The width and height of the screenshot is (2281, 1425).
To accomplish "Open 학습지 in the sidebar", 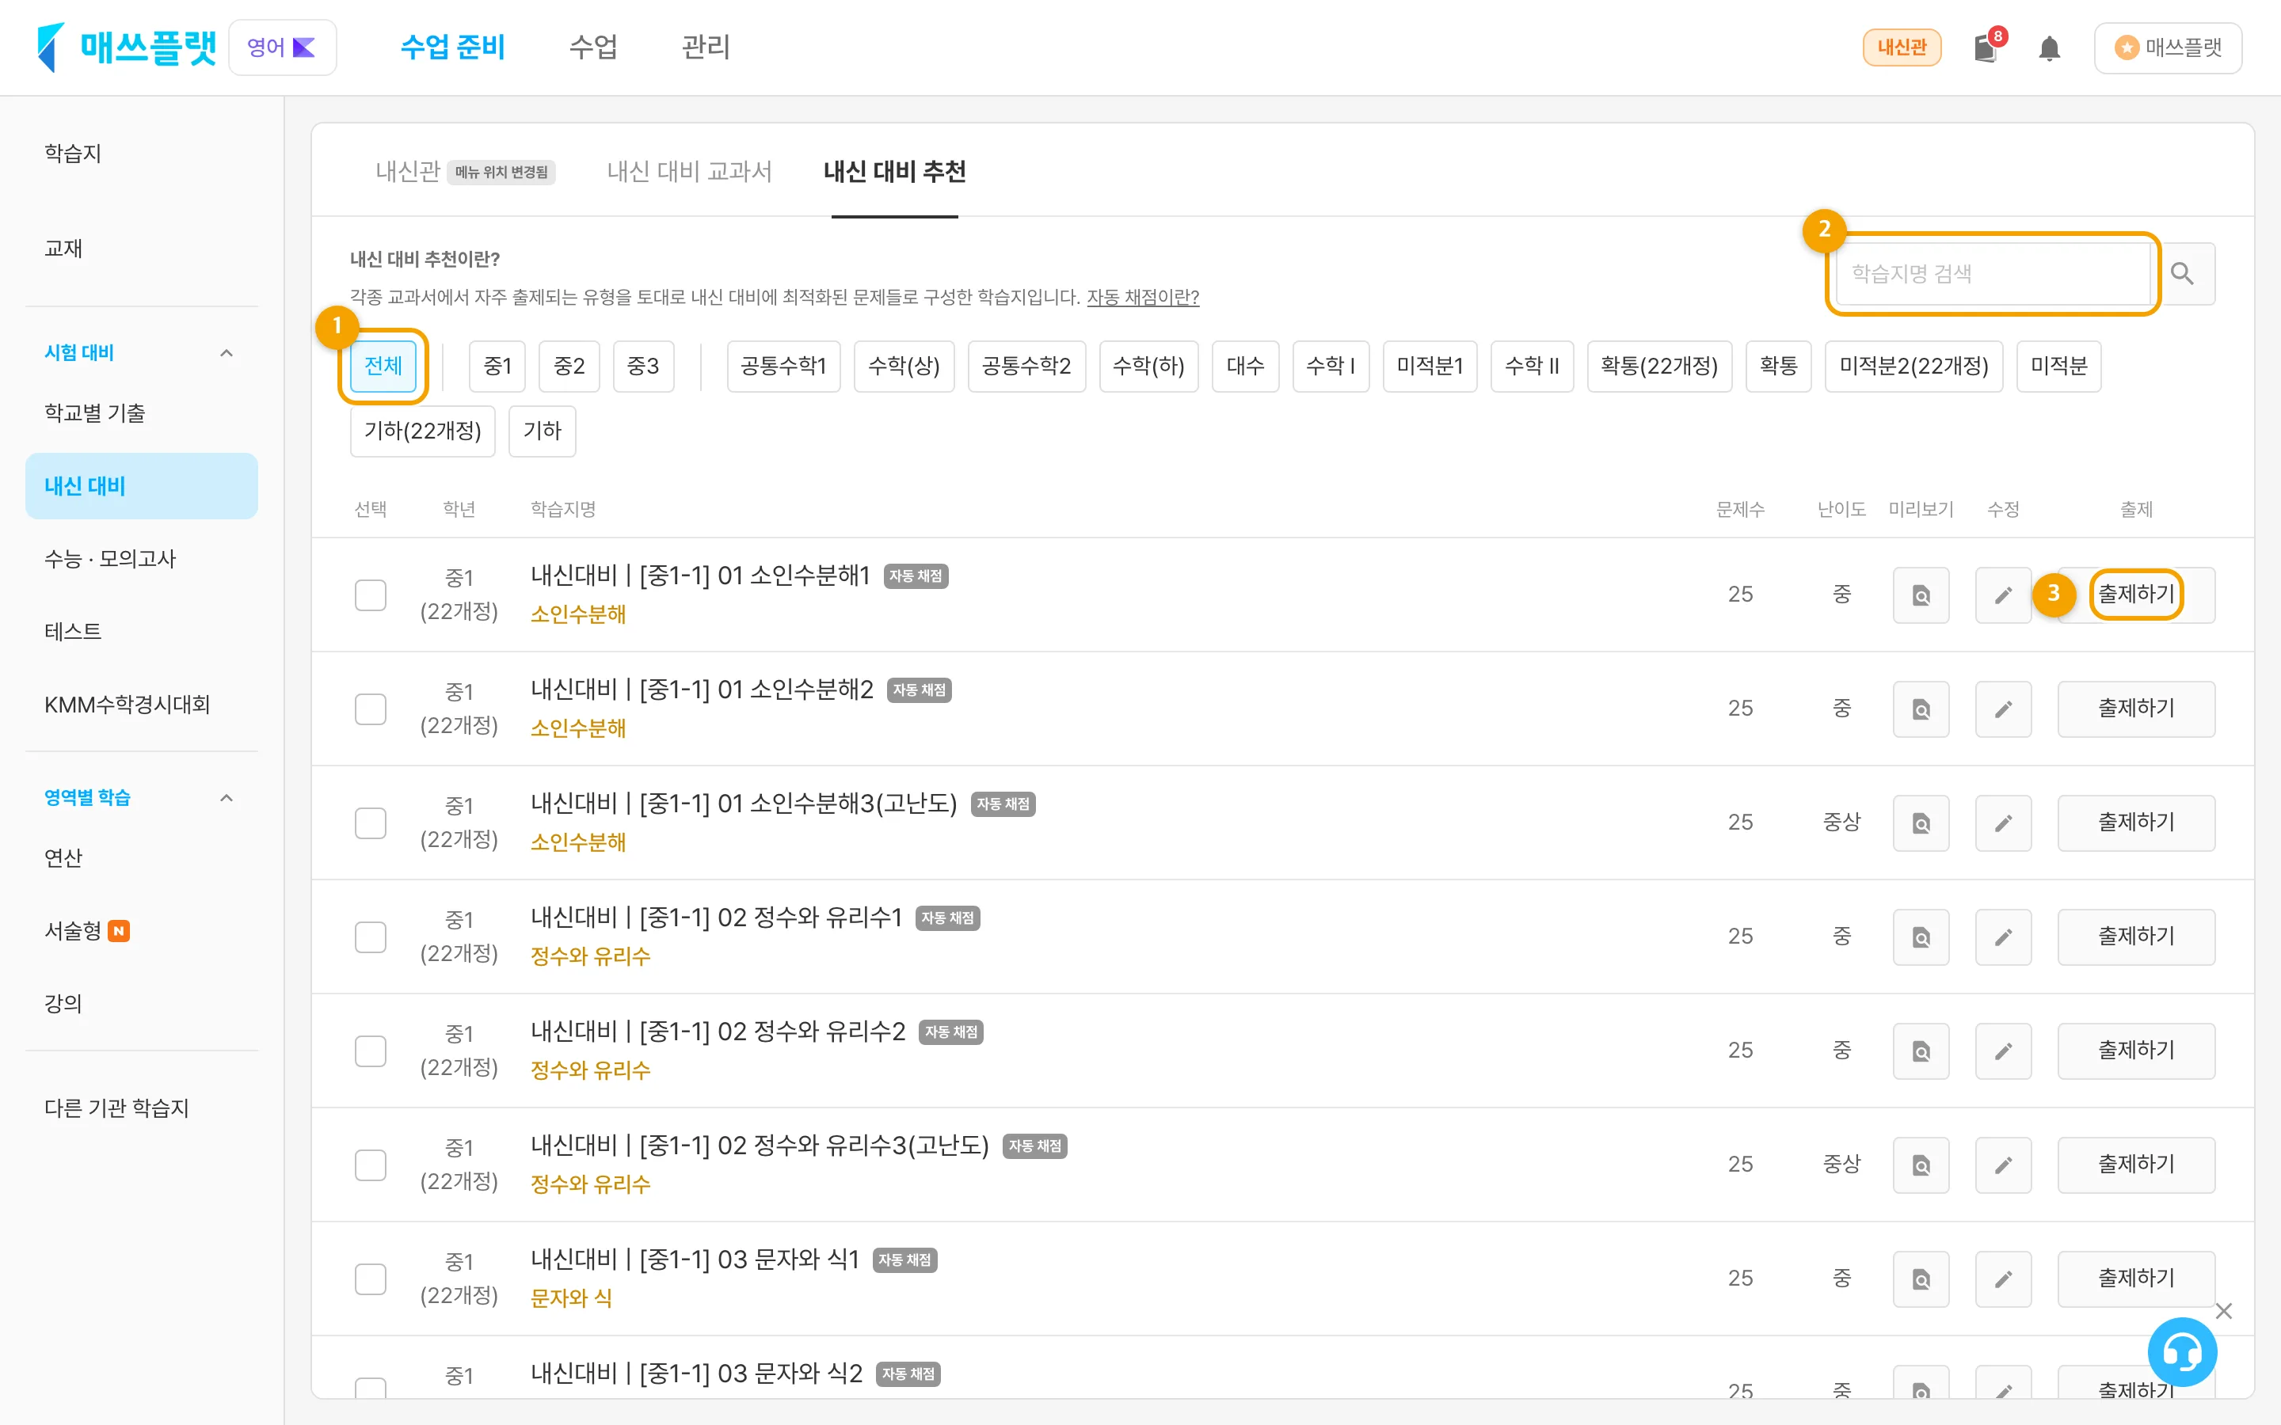I will point(73,153).
